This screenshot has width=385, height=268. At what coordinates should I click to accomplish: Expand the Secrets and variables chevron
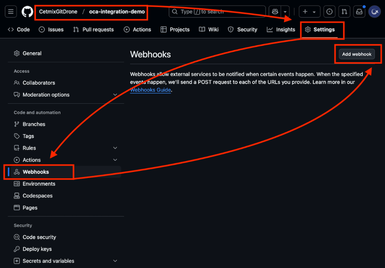(115, 261)
